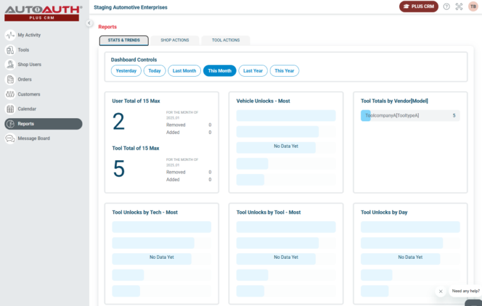Click the Shop Users sidebar icon
Image resolution: width=482 pixels, height=306 pixels.
point(10,65)
